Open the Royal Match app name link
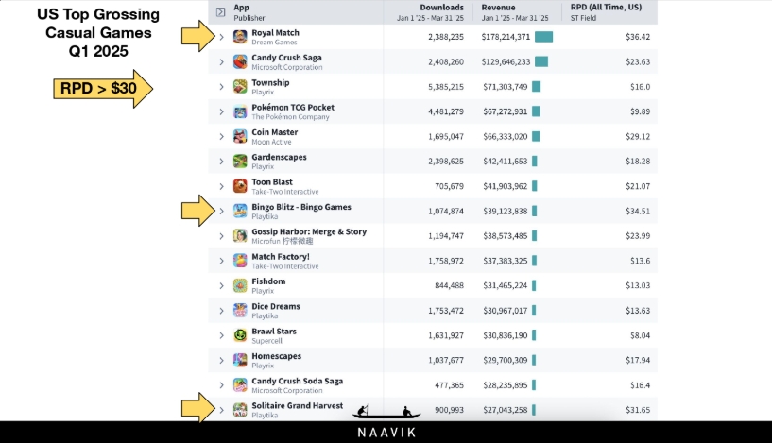 [275, 32]
